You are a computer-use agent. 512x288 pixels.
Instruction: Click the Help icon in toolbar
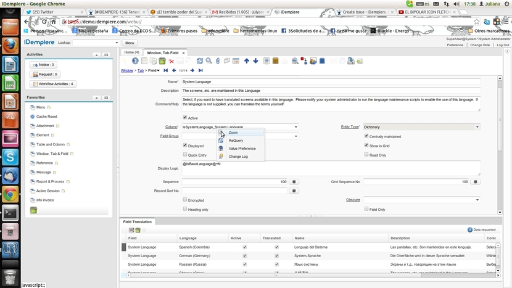click(x=136, y=61)
